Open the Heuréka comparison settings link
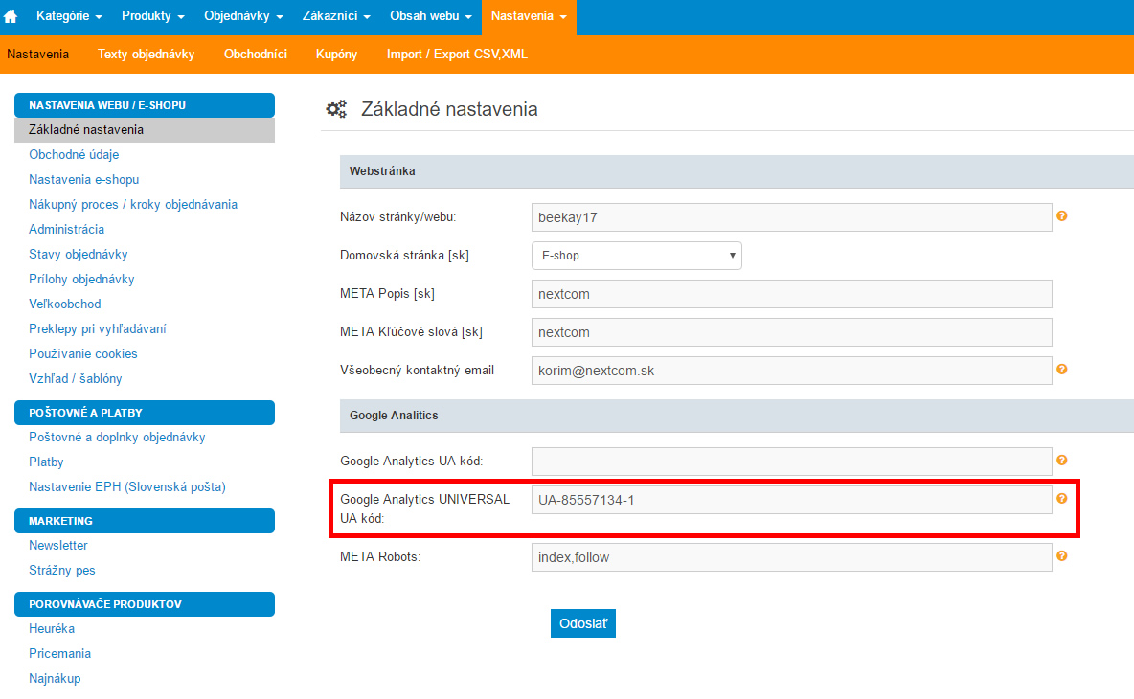Screen dimensions: 1134x699 (52, 628)
